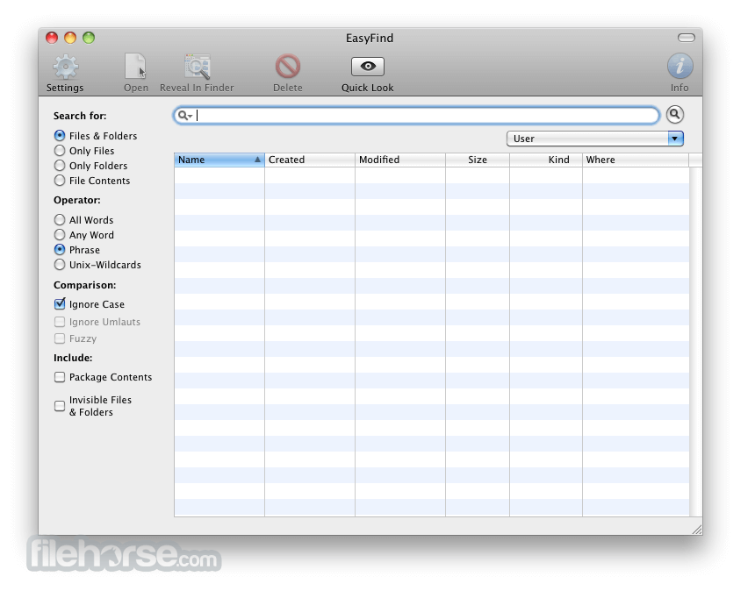
Task: Click the results list vertical scrollbar
Action: 695,342
